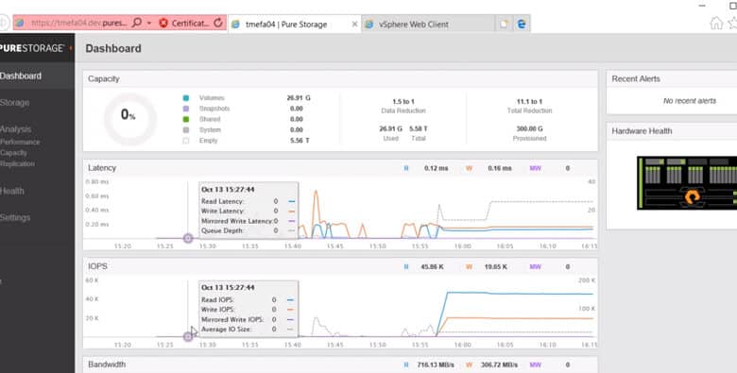
Task: Click Bandwidth read value 716.13 MB/s
Action: [436, 365]
